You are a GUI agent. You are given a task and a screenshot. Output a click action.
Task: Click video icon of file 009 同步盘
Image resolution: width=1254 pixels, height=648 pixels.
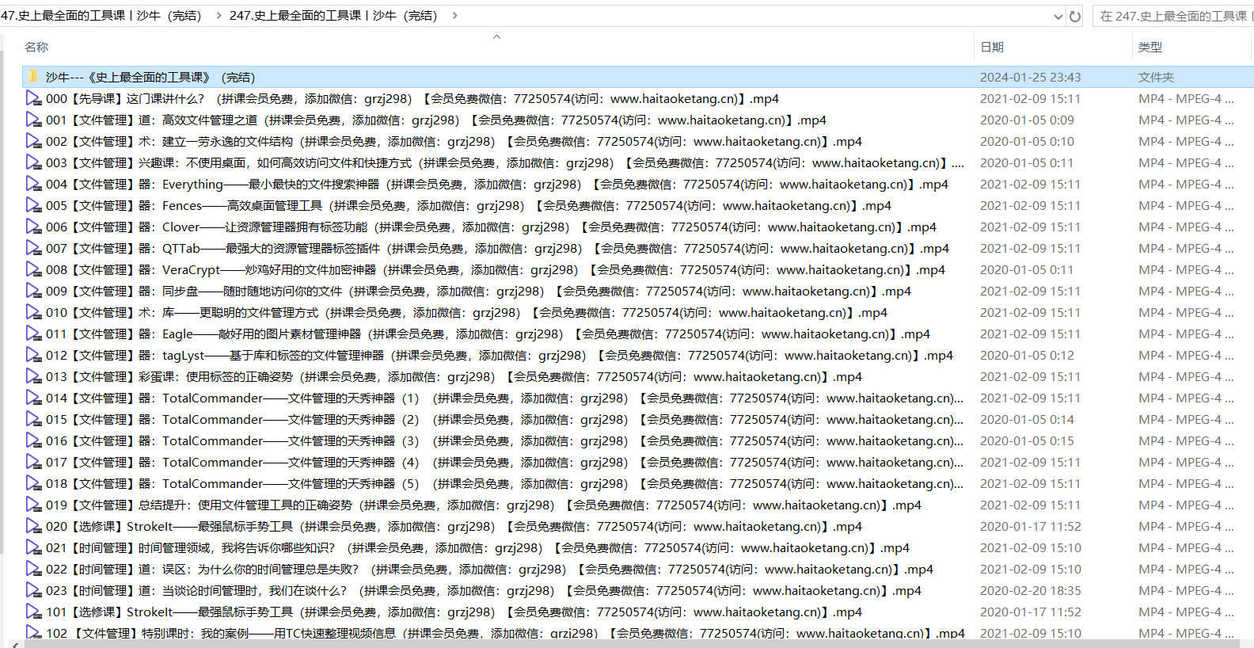(x=33, y=291)
